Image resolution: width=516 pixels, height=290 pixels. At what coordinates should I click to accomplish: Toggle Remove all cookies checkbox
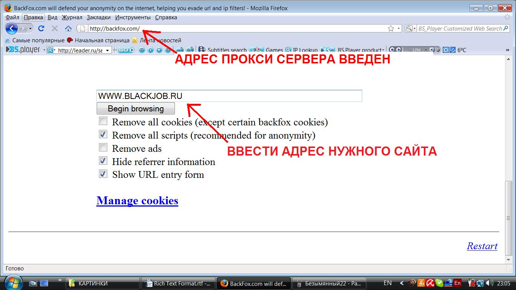tap(103, 121)
